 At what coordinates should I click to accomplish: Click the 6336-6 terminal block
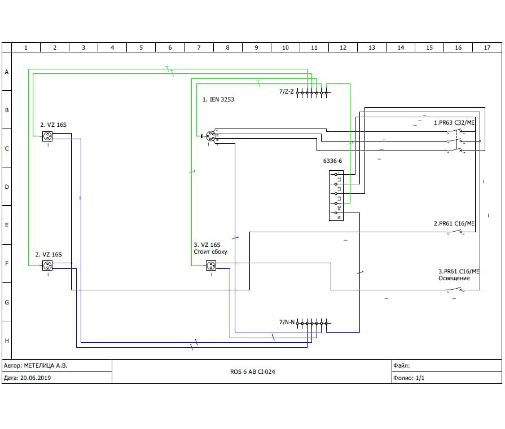coord(336,195)
